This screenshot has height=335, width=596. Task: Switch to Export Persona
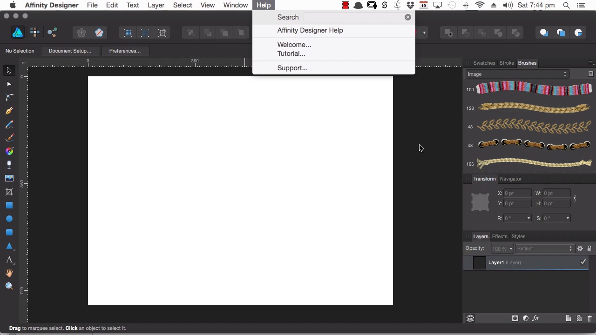coord(52,33)
